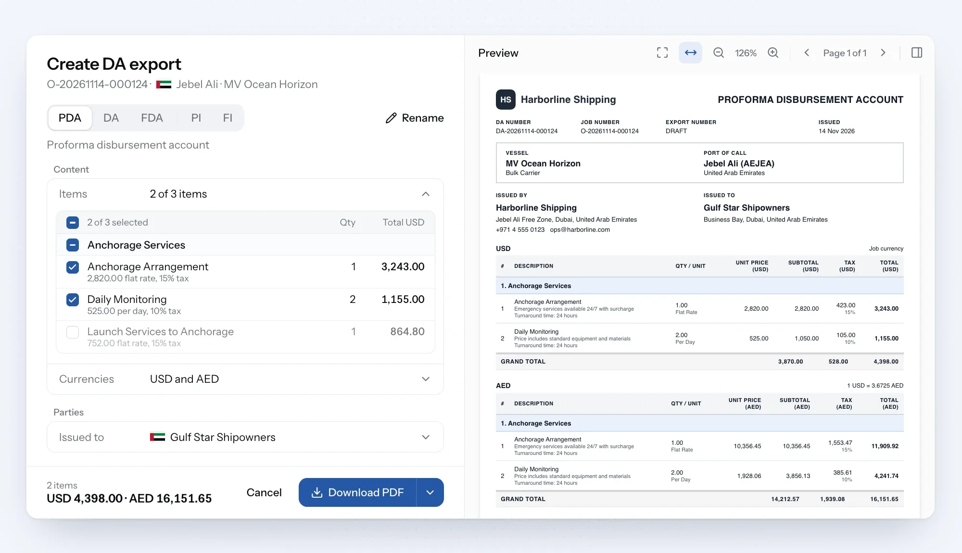This screenshot has height=553, width=962.
Task: Collapse the Items section chevron
Action: click(426, 194)
